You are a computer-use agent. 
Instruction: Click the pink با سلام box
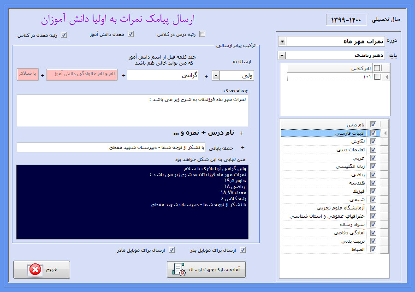[28, 75]
